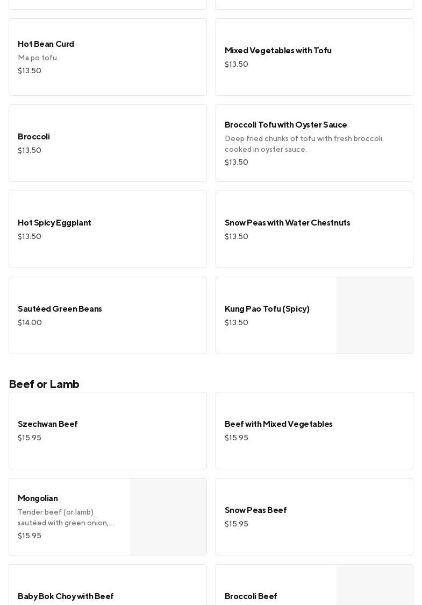Click the truncated Mongolian tender beef description

[66, 518]
